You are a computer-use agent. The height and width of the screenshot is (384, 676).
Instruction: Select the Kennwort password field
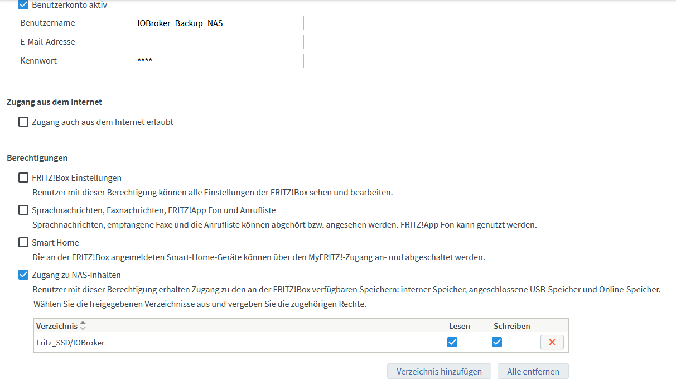220,61
